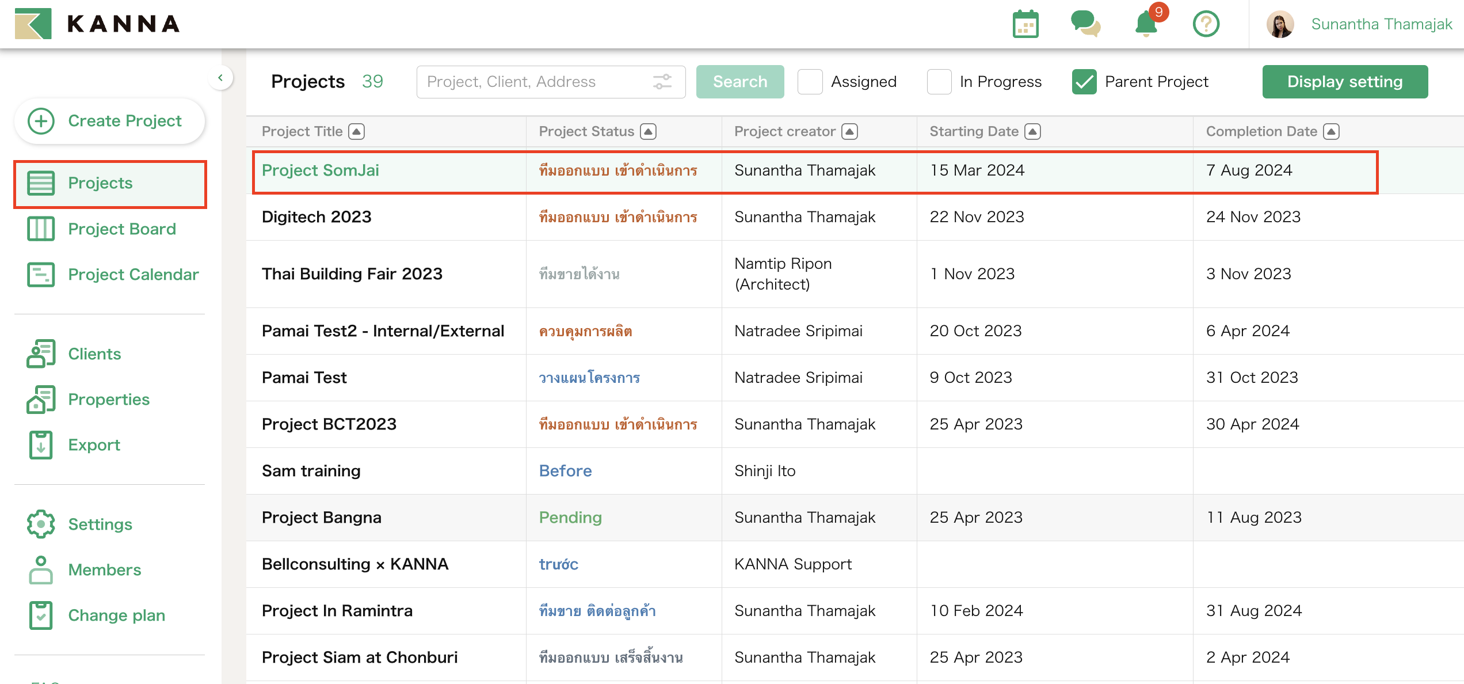Viewport: 1464px width, 684px height.
Task: Click the Display setting button
Action: click(x=1345, y=82)
